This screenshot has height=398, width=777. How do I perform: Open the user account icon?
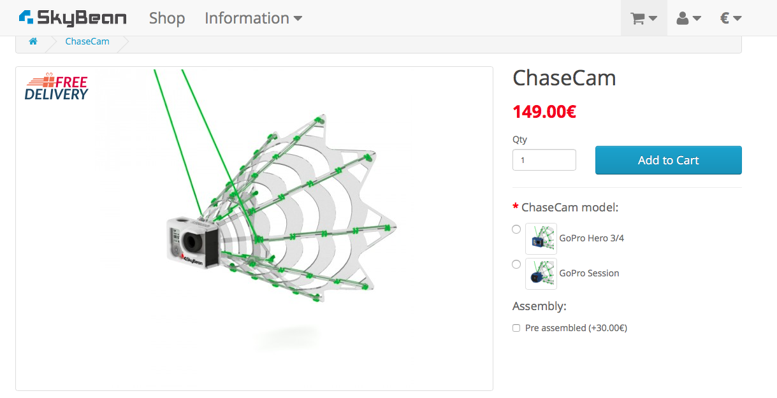point(683,18)
